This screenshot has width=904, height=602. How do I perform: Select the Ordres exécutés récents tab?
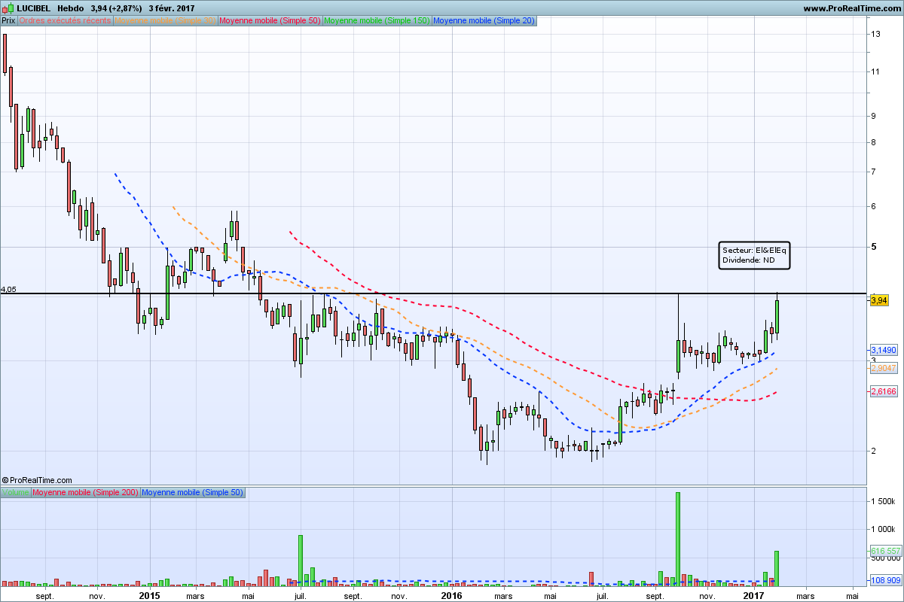tap(65, 20)
